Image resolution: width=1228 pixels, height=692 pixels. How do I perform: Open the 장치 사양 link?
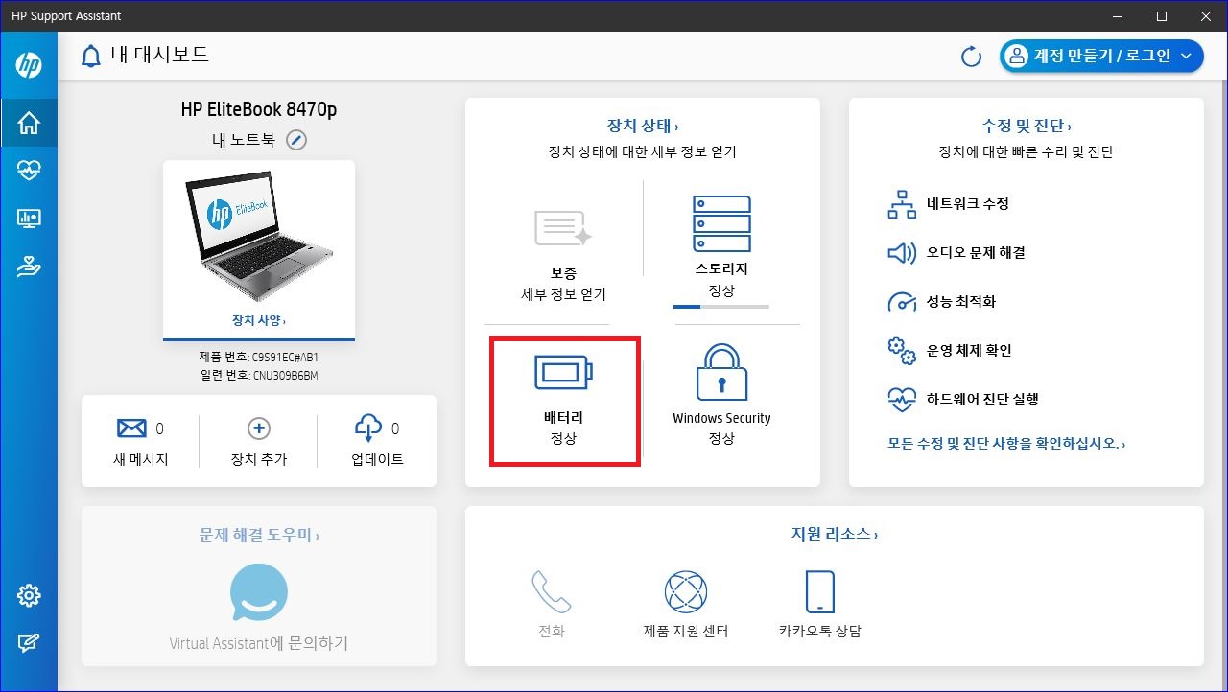pos(259,320)
